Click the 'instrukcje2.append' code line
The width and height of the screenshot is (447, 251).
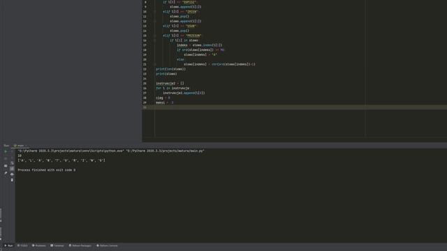(x=184, y=93)
